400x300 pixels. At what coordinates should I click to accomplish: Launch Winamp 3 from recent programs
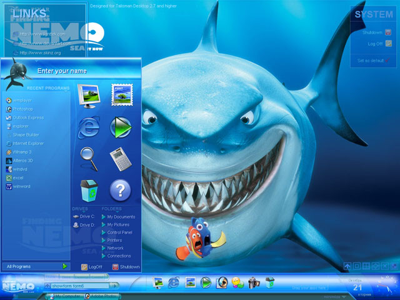tap(19, 152)
